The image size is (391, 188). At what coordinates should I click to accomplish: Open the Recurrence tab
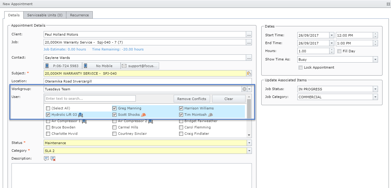(x=79, y=15)
